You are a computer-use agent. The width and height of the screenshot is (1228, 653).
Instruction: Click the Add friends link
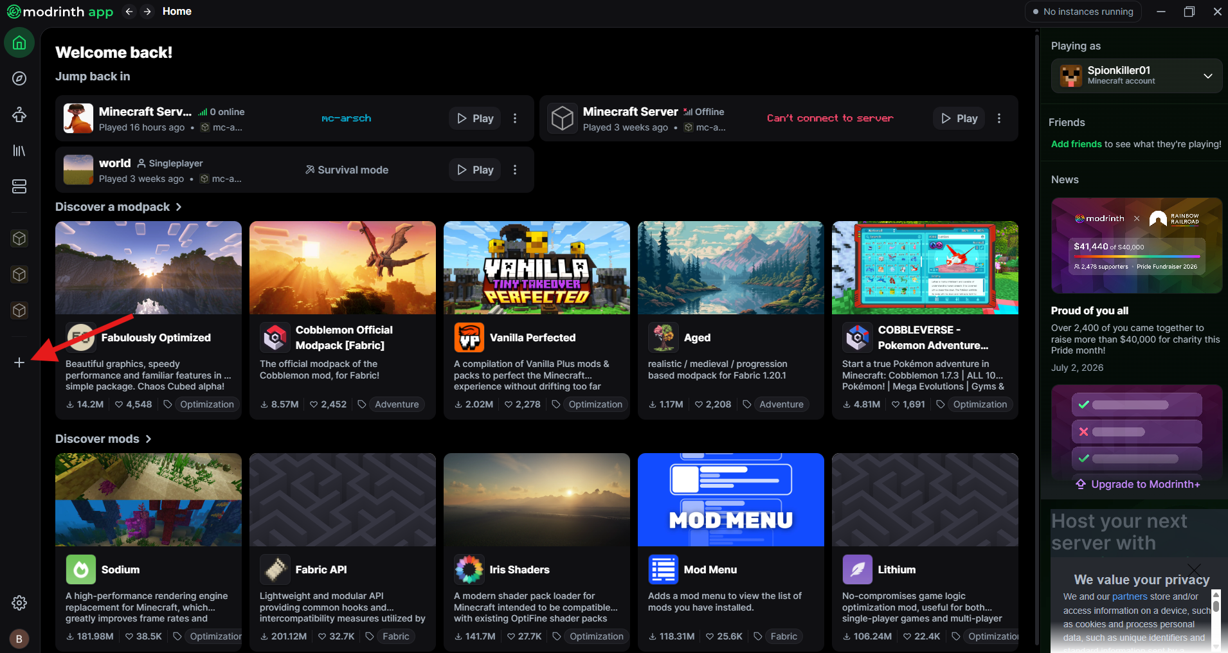pyautogui.click(x=1076, y=144)
